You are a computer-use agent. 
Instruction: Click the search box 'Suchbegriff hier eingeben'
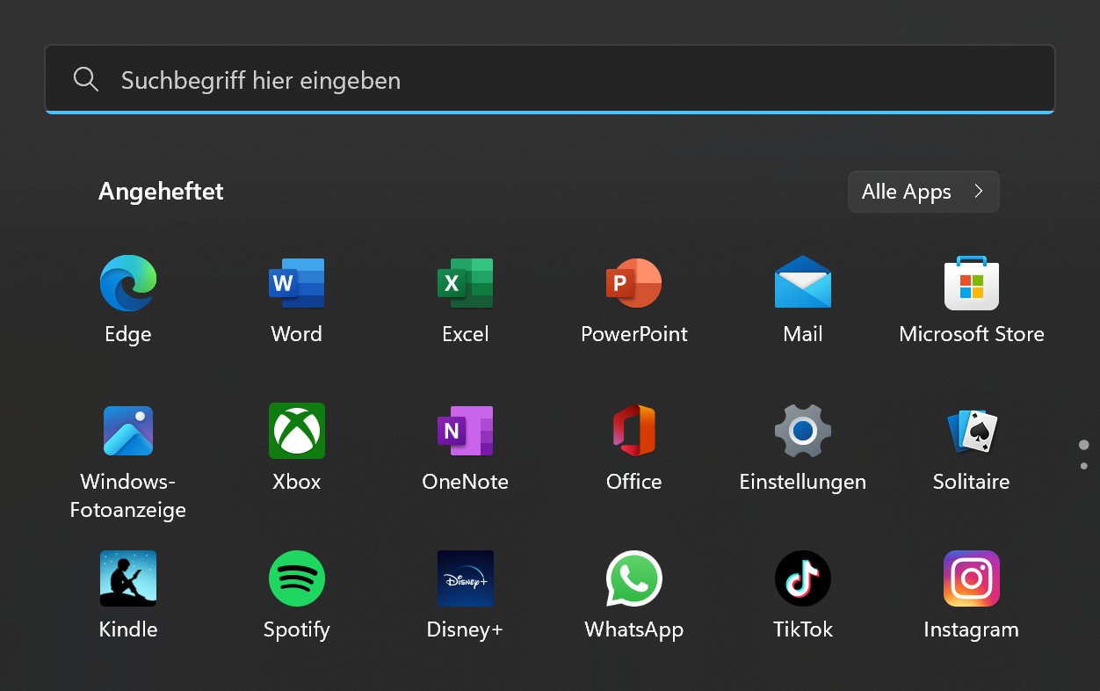[550, 79]
